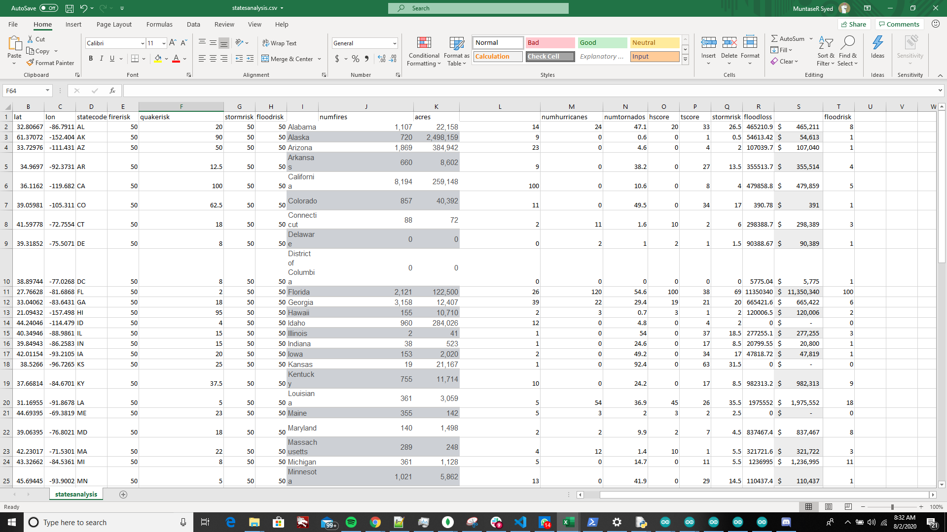Click the Insert Function fx icon
The width and height of the screenshot is (947, 532).
(112, 91)
